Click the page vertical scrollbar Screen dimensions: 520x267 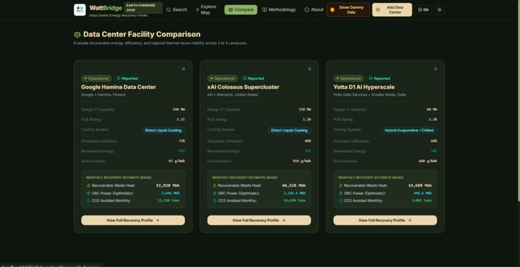click(518, 99)
